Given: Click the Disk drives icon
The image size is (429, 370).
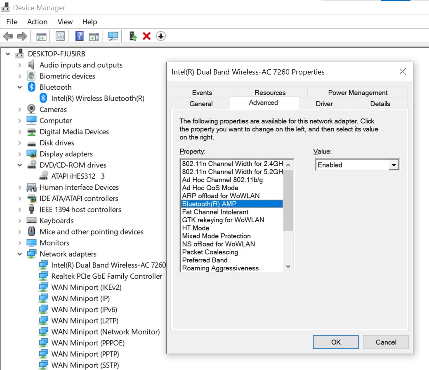Looking at the screenshot, I should (x=31, y=143).
